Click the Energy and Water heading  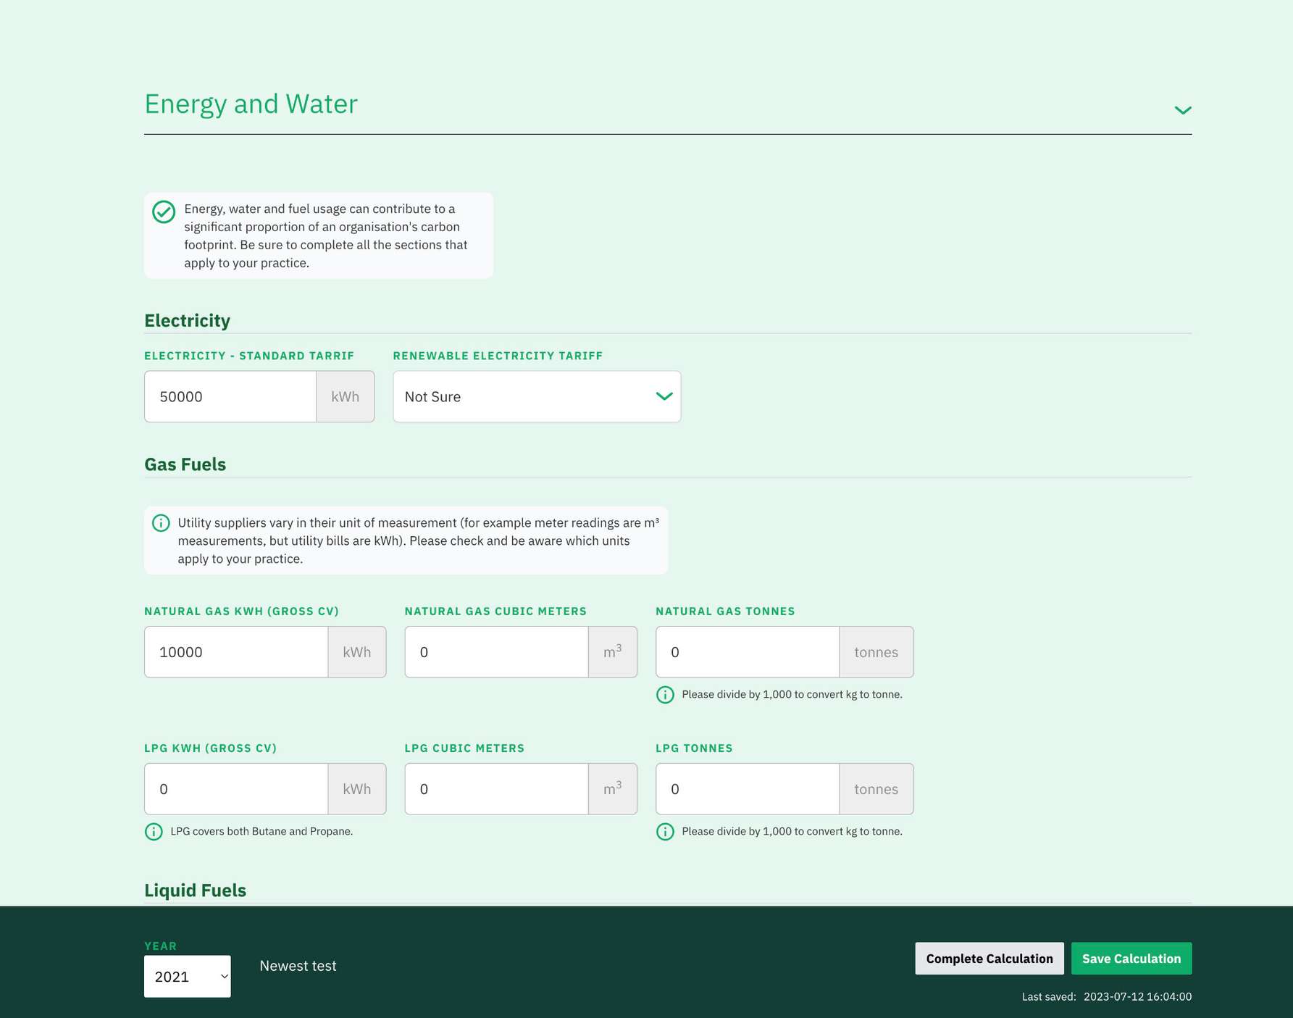pyautogui.click(x=251, y=104)
